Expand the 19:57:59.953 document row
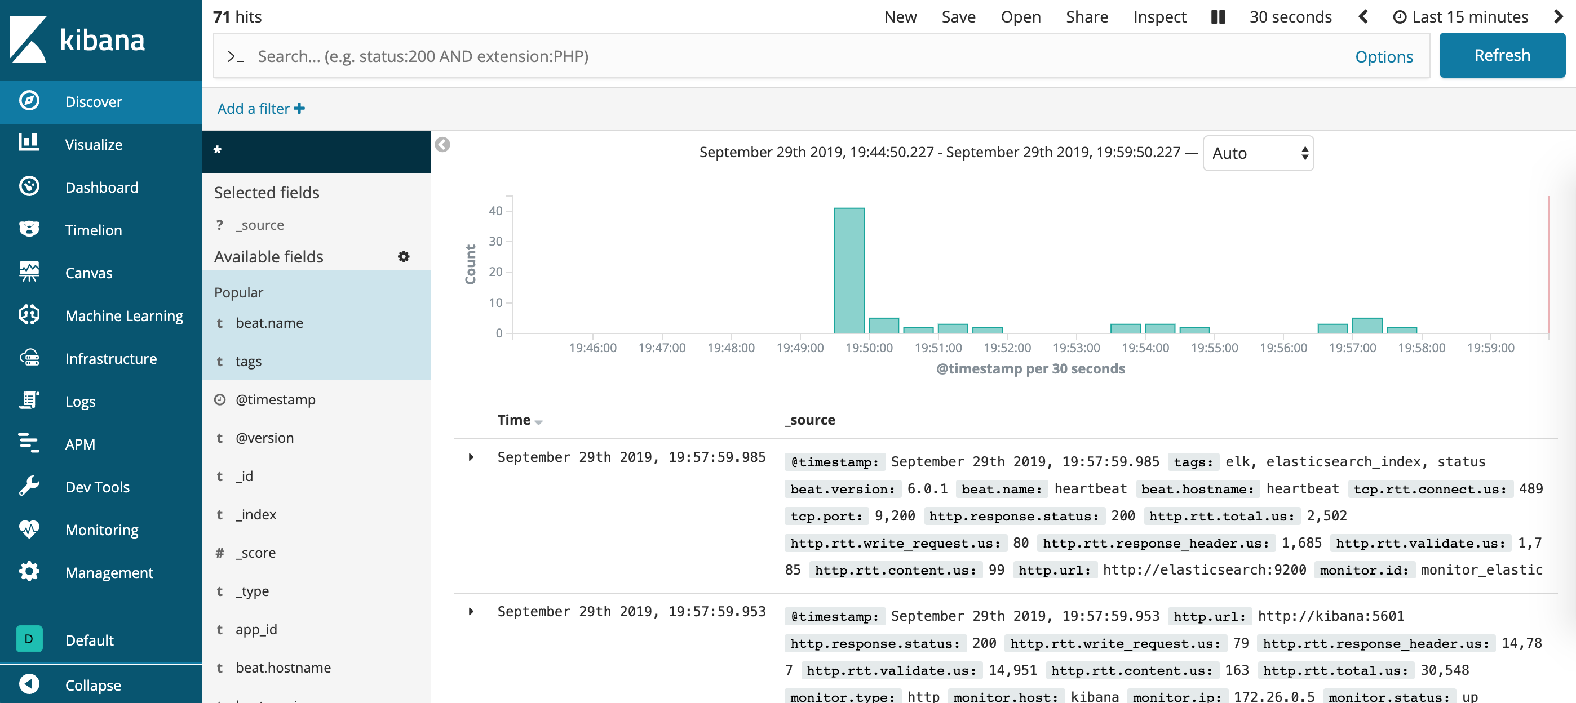 coord(471,611)
